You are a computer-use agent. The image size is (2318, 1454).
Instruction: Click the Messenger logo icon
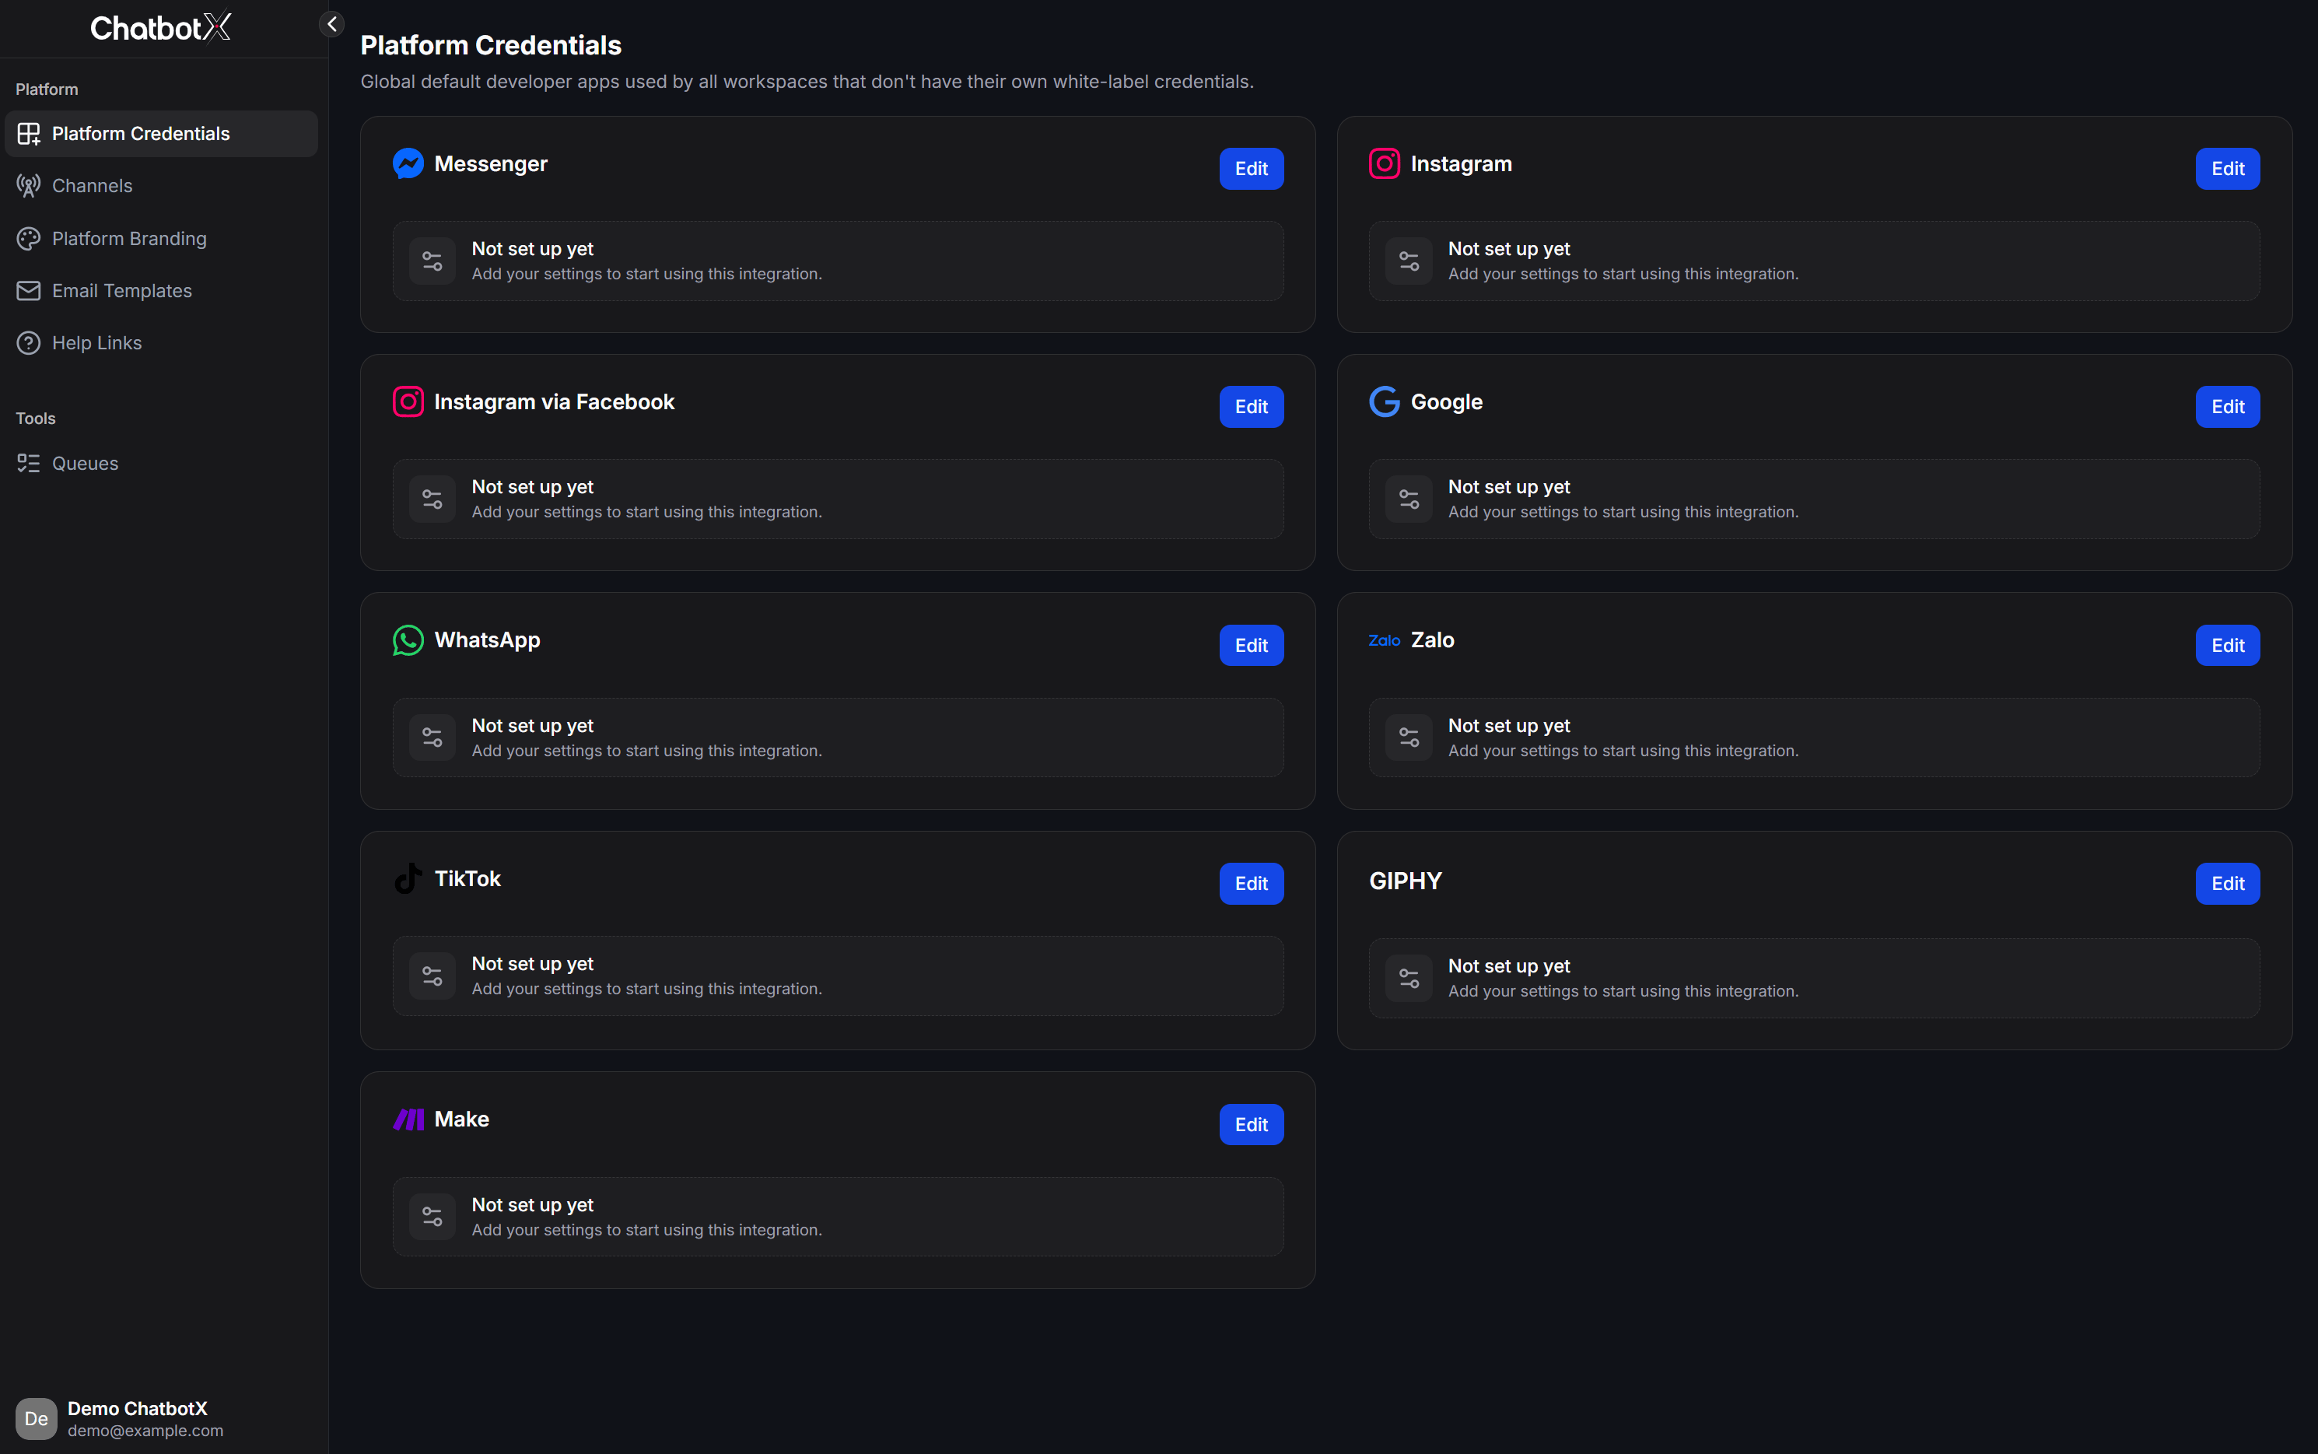point(408,163)
